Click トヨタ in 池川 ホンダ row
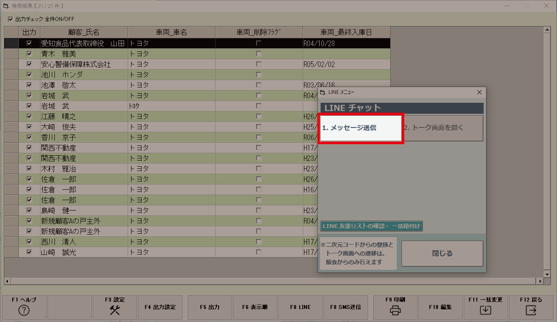 click(x=172, y=75)
